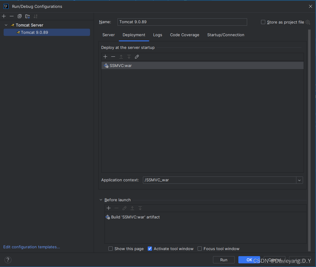Confirm with the OK button
The image size is (316, 267).
[x=249, y=260]
